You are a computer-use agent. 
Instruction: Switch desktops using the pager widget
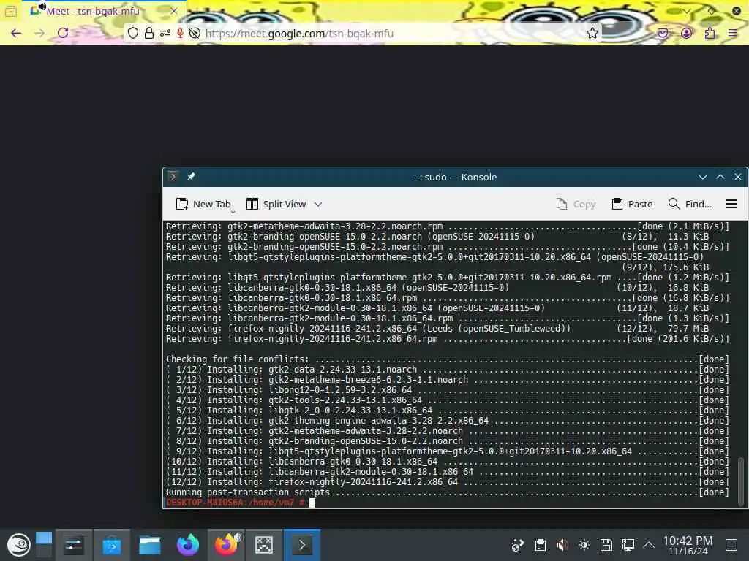coord(44,545)
